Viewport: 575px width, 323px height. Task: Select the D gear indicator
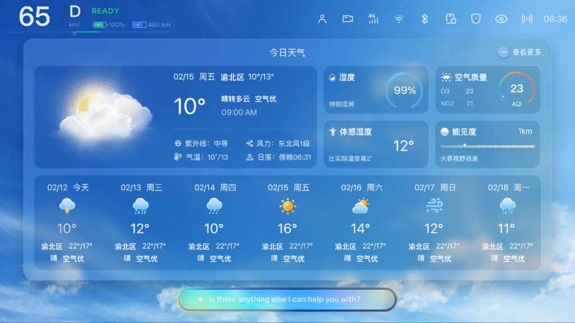pyautogui.click(x=75, y=12)
